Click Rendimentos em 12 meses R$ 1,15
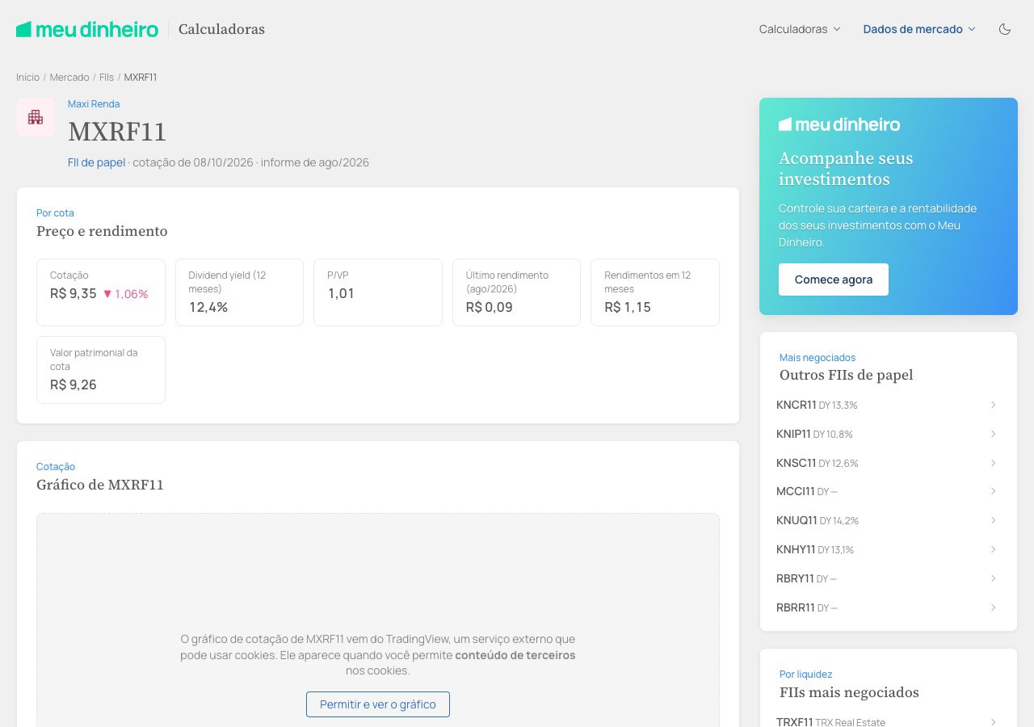 coord(628,308)
